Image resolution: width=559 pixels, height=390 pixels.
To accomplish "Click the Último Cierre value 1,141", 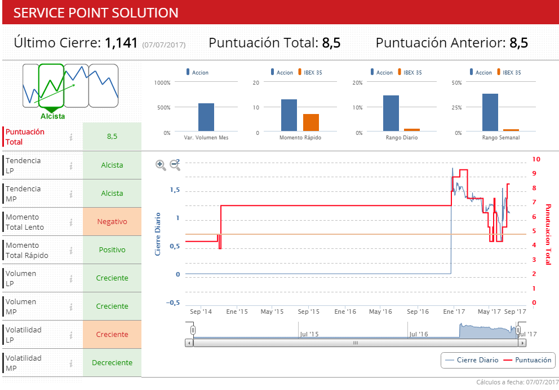I will [x=121, y=43].
